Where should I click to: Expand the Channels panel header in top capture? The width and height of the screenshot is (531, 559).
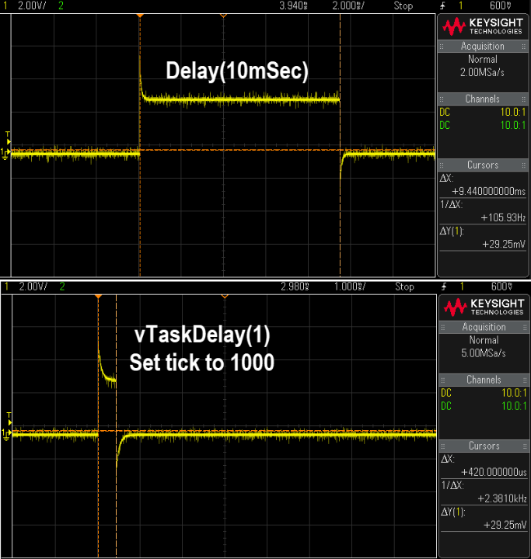(x=483, y=99)
